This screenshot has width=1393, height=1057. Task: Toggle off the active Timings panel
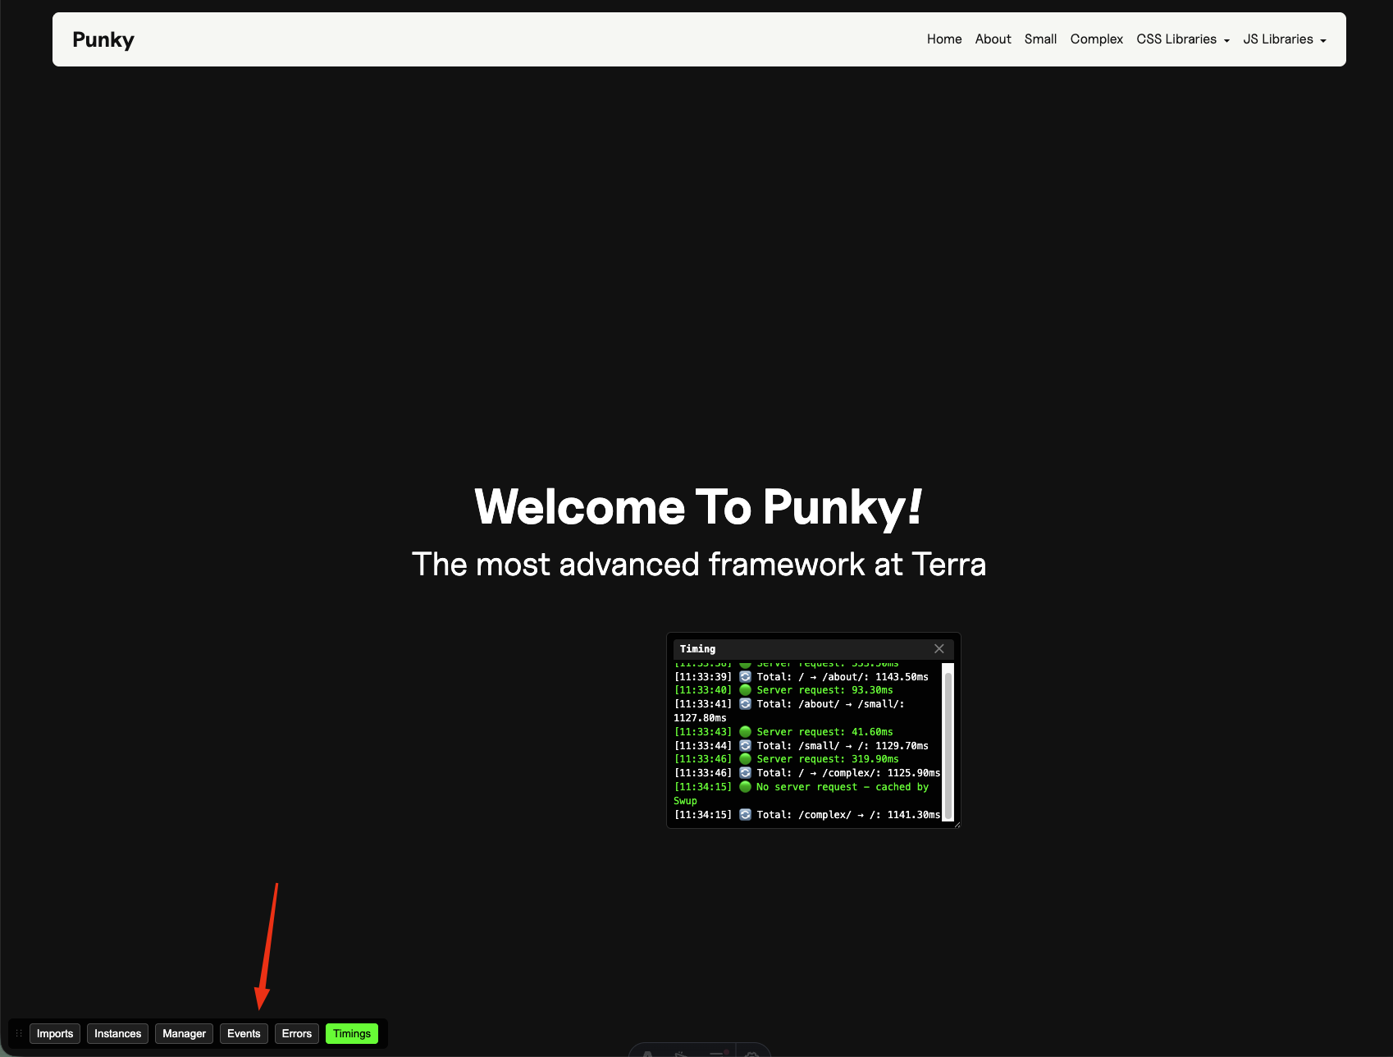pos(351,1033)
